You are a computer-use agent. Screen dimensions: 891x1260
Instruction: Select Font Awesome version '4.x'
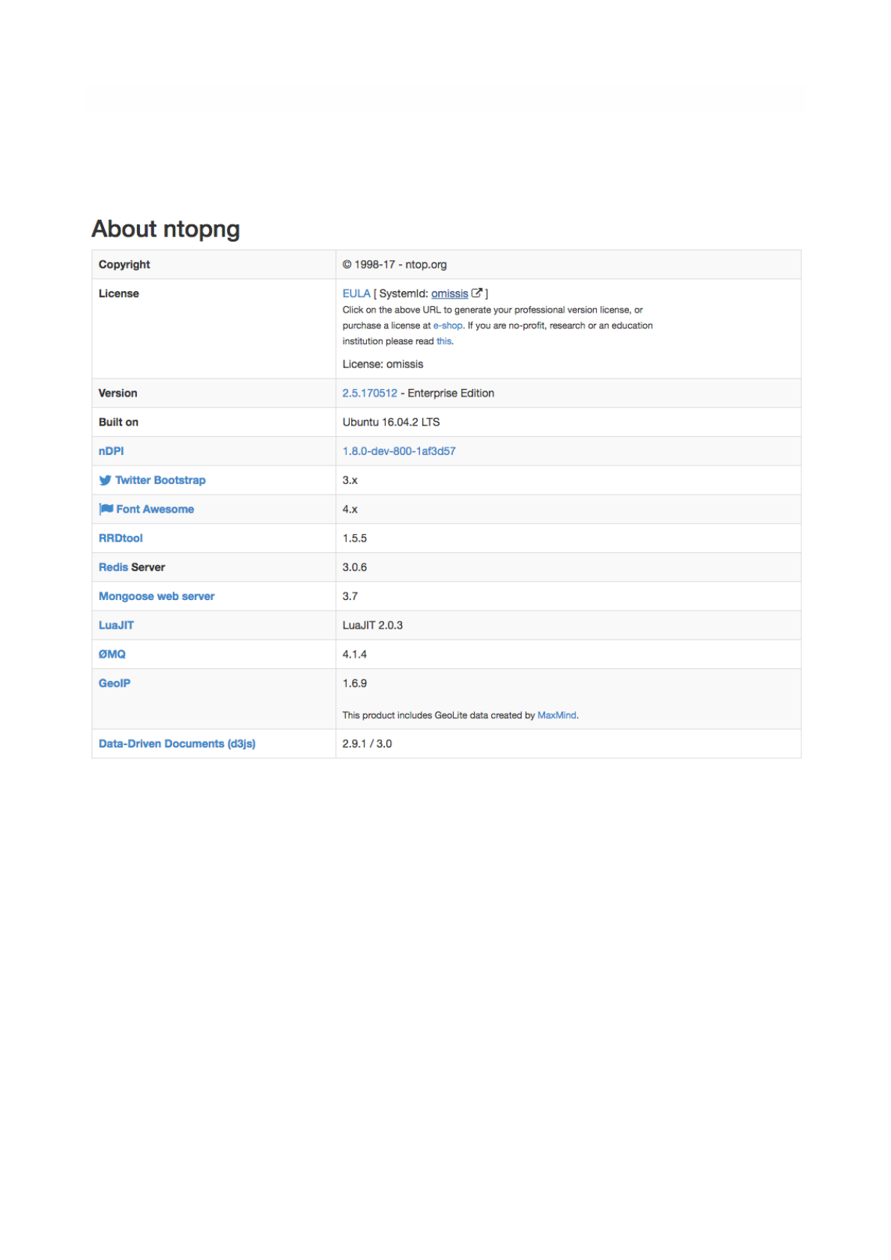pos(350,509)
